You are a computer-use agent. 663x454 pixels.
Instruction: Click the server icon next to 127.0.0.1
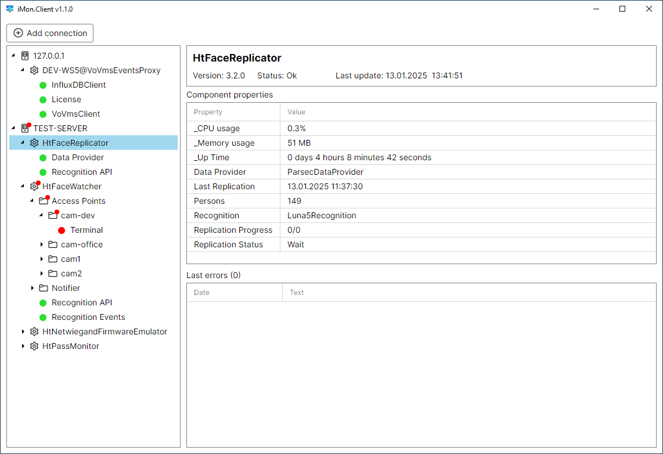[25, 56]
